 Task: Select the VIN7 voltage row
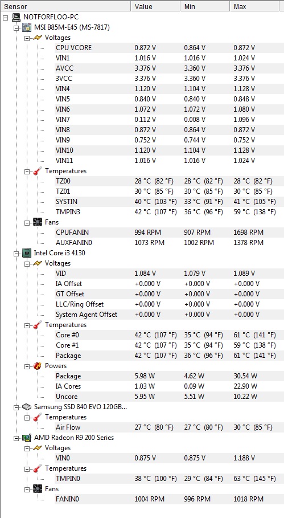(x=169, y=119)
